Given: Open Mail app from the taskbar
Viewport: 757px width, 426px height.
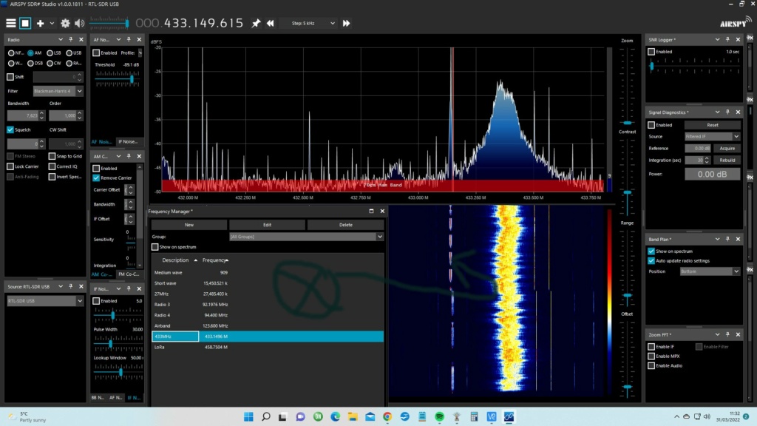Looking at the screenshot, I should [x=370, y=416].
